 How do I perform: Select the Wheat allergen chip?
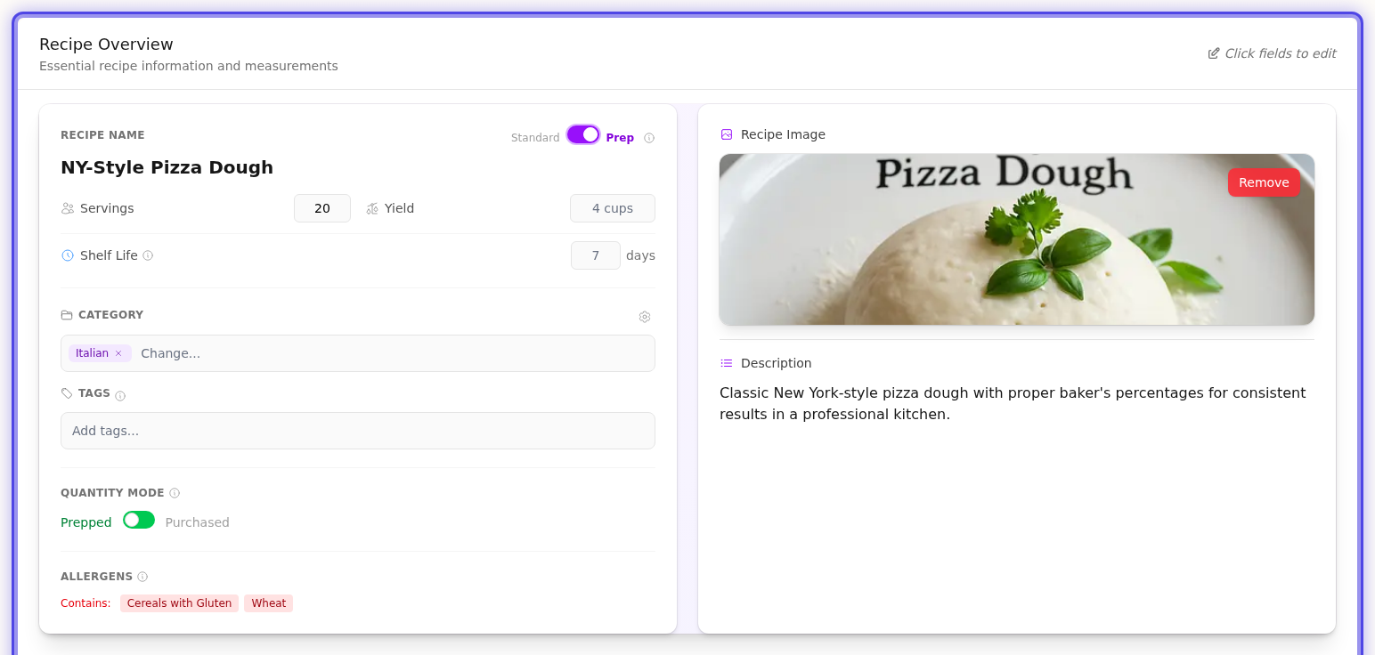pyautogui.click(x=268, y=603)
